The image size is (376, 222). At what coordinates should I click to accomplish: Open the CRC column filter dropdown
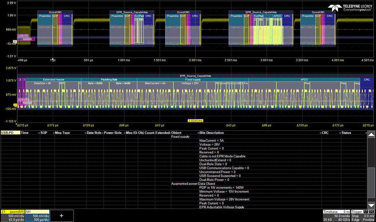(339, 133)
